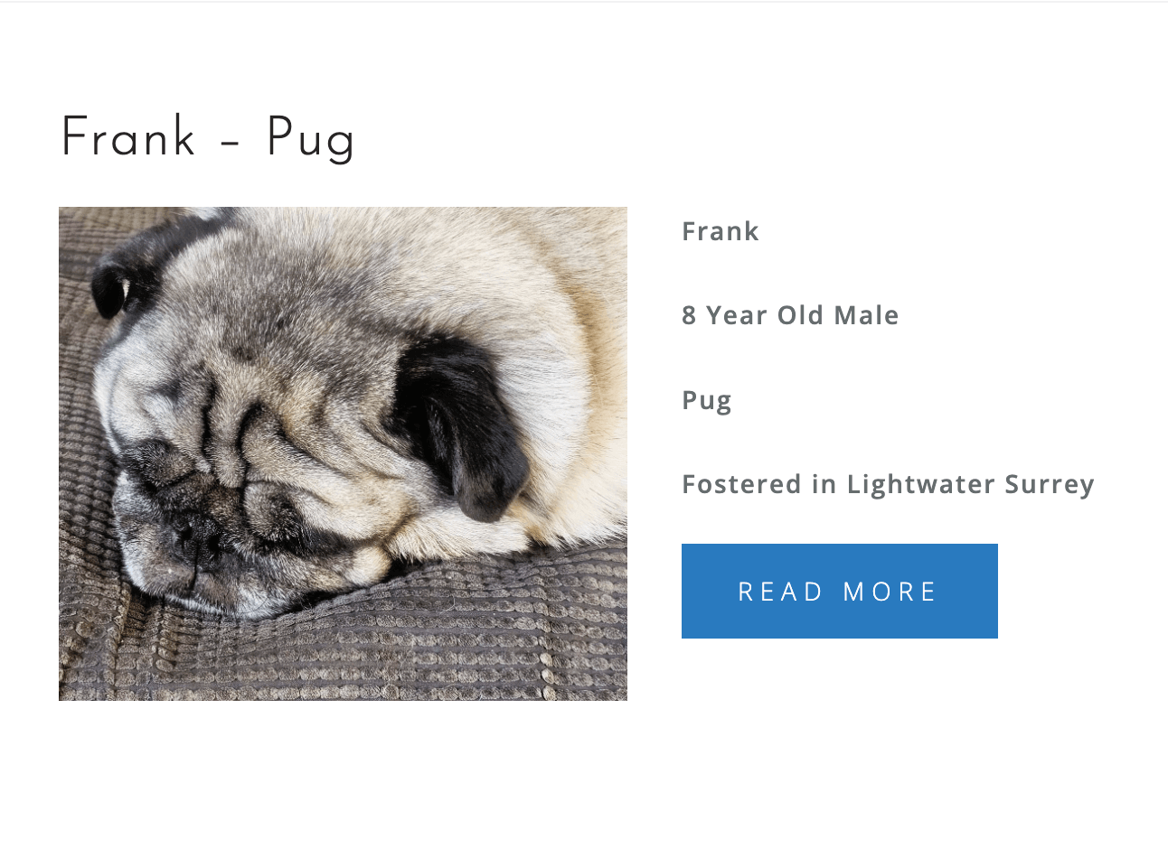Click the word "READ" on the blue button
Image resolution: width=1168 pixels, height=849 pixels.
click(781, 592)
